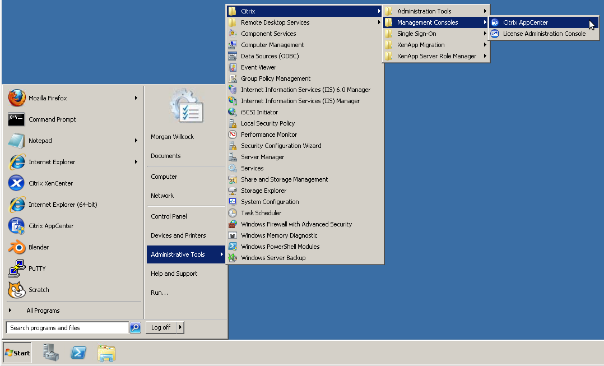This screenshot has height=366, width=604.
Task: Click License Administration Console icon
Action: [x=495, y=34]
